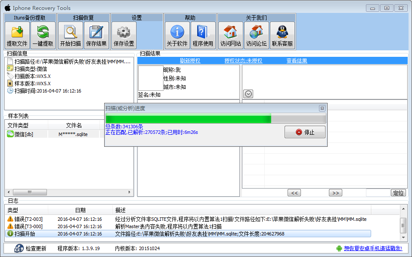Click 内核版本: 20151024 in status bar
Screen dimensions: 412x257
137,248
